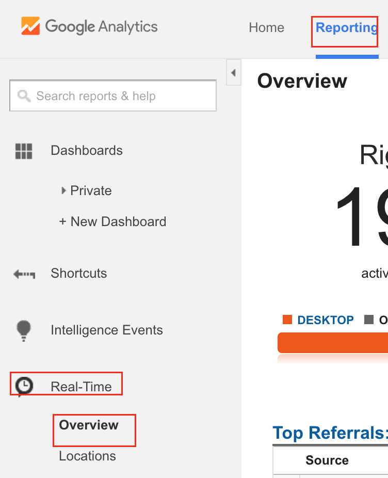Collapse the sidebar with the arrow button
Image resolution: width=388 pixels, height=478 pixels.
[x=233, y=73]
